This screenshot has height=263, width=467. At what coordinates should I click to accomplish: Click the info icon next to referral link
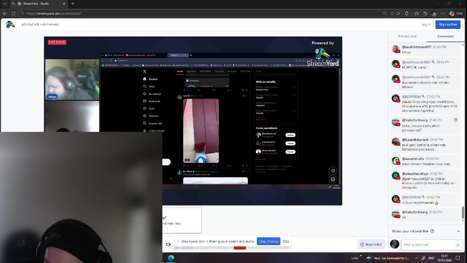[432, 231]
